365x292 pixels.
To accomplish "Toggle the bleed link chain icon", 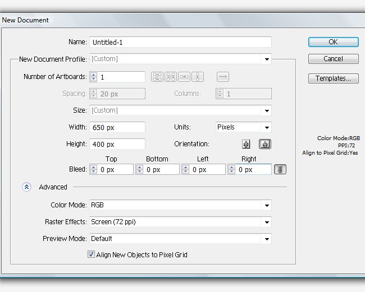I will pyautogui.click(x=280, y=169).
